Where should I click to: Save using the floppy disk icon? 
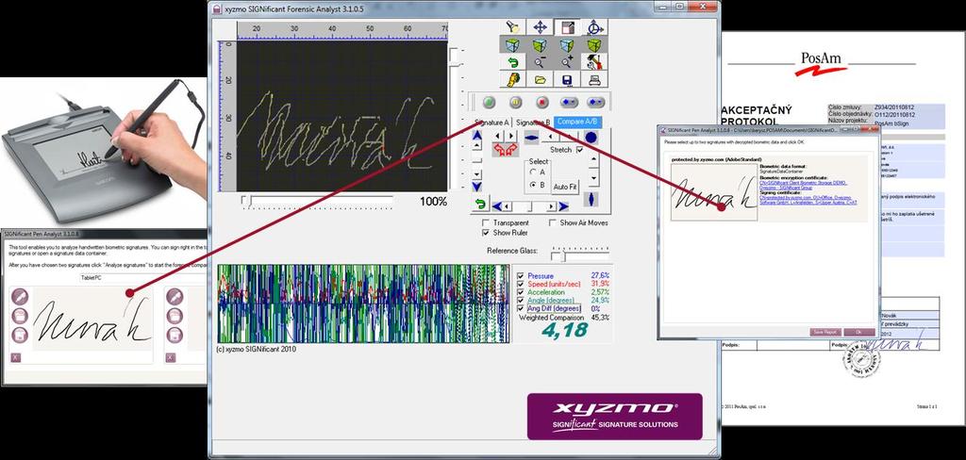[x=567, y=79]
